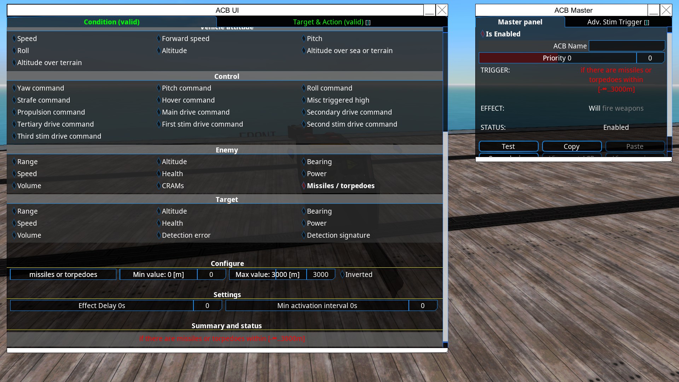Click the ACB Name input field
This screenshot has height=382, width=679.
(627, 46)
